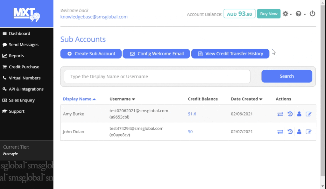Edit Amy Burke's sub account

[x=308, y=114]
